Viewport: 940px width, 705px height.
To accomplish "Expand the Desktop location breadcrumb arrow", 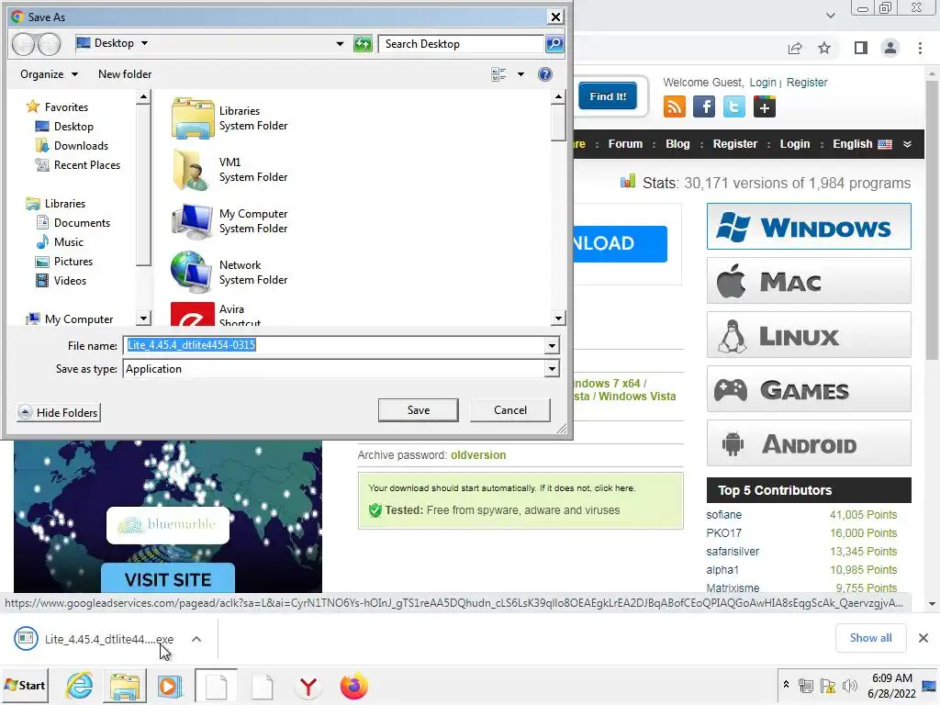I will tap(144, 43).
